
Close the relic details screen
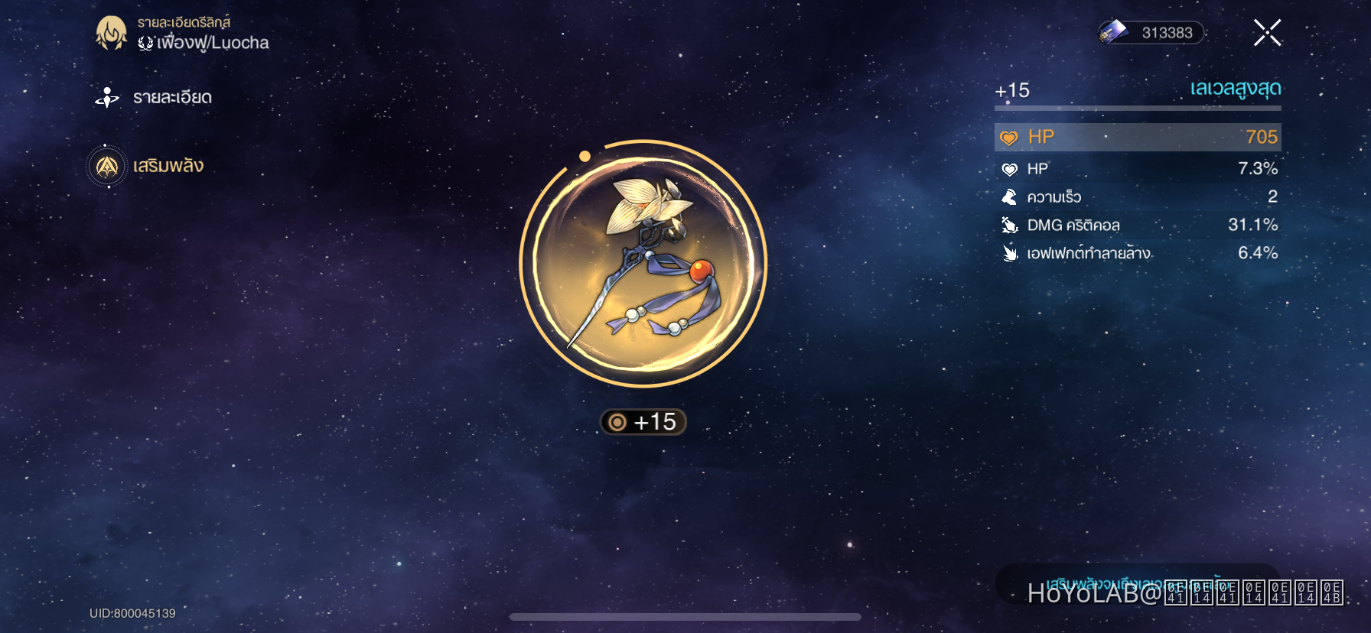click(1267, 33)
